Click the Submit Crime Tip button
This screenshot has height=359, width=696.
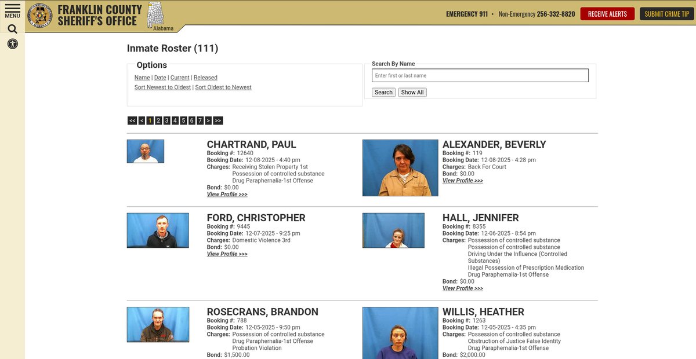click(x=667, y=14)
